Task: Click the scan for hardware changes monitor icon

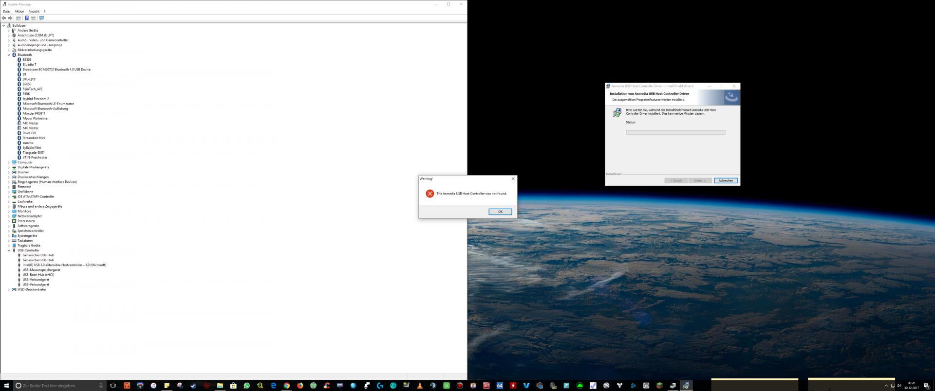Action: (41, 18)
